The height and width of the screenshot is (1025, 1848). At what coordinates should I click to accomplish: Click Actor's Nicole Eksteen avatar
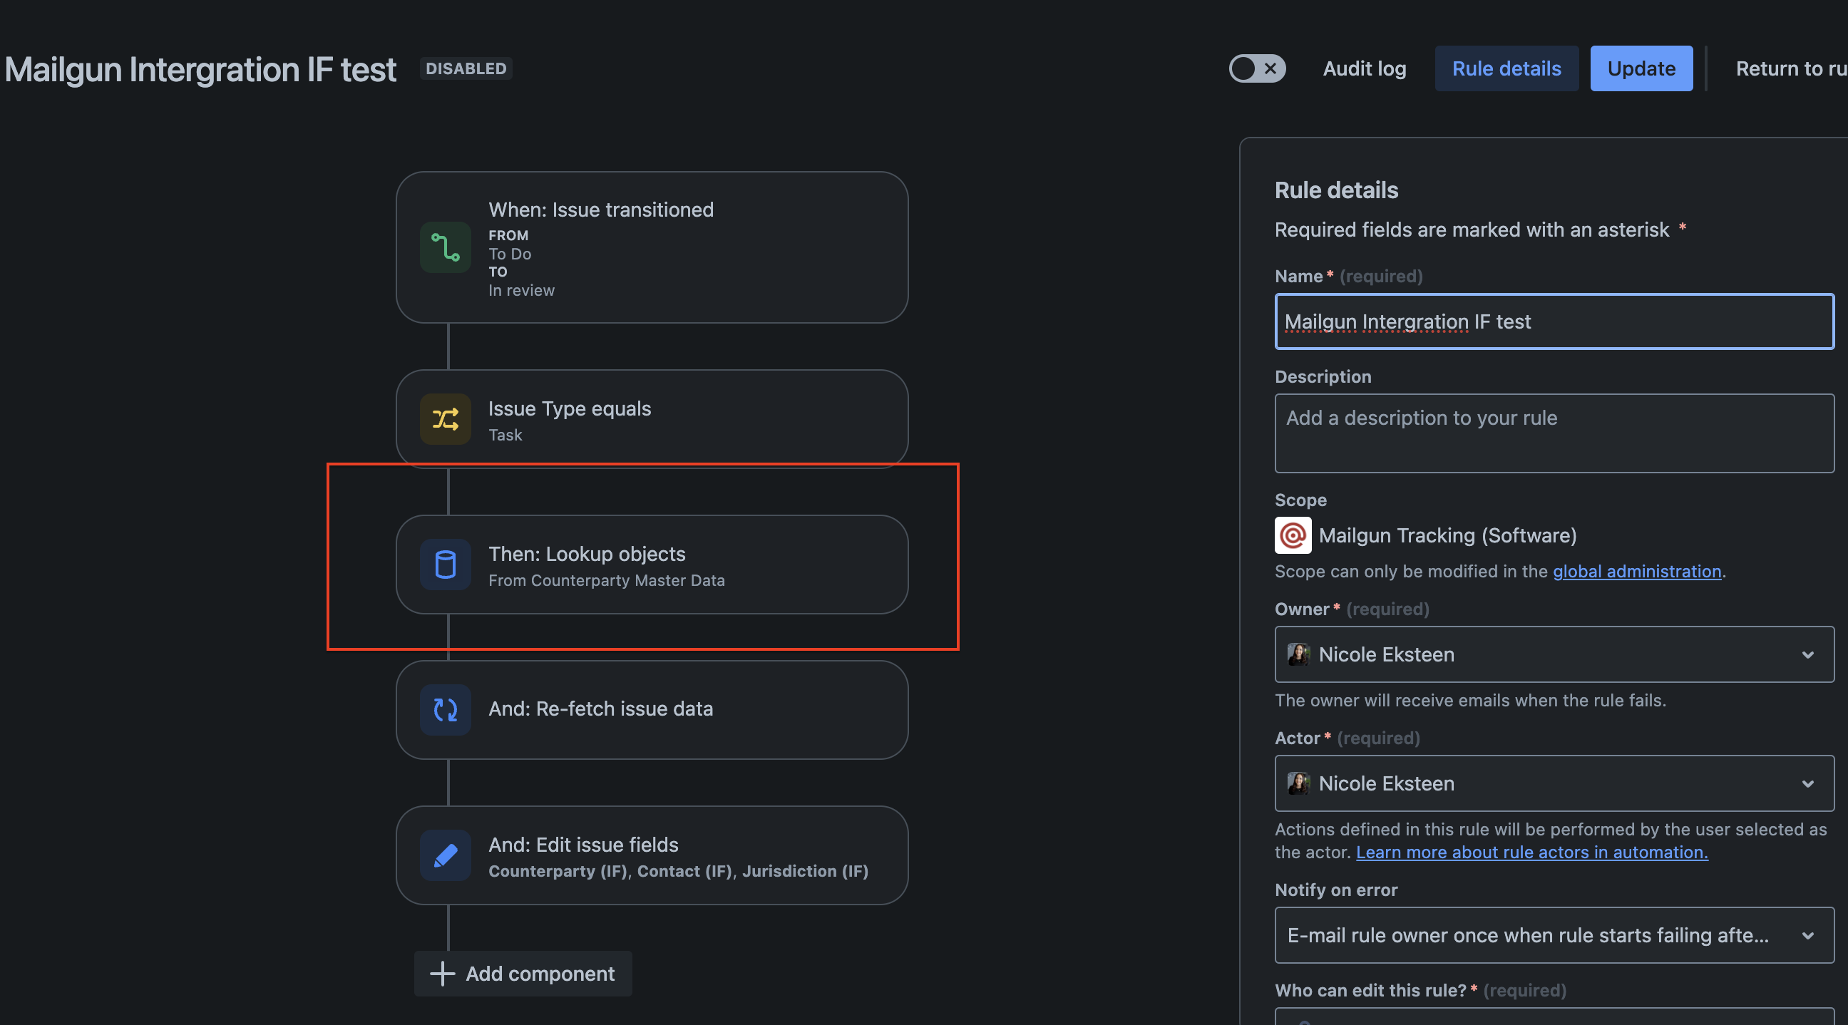point(1298,783)
